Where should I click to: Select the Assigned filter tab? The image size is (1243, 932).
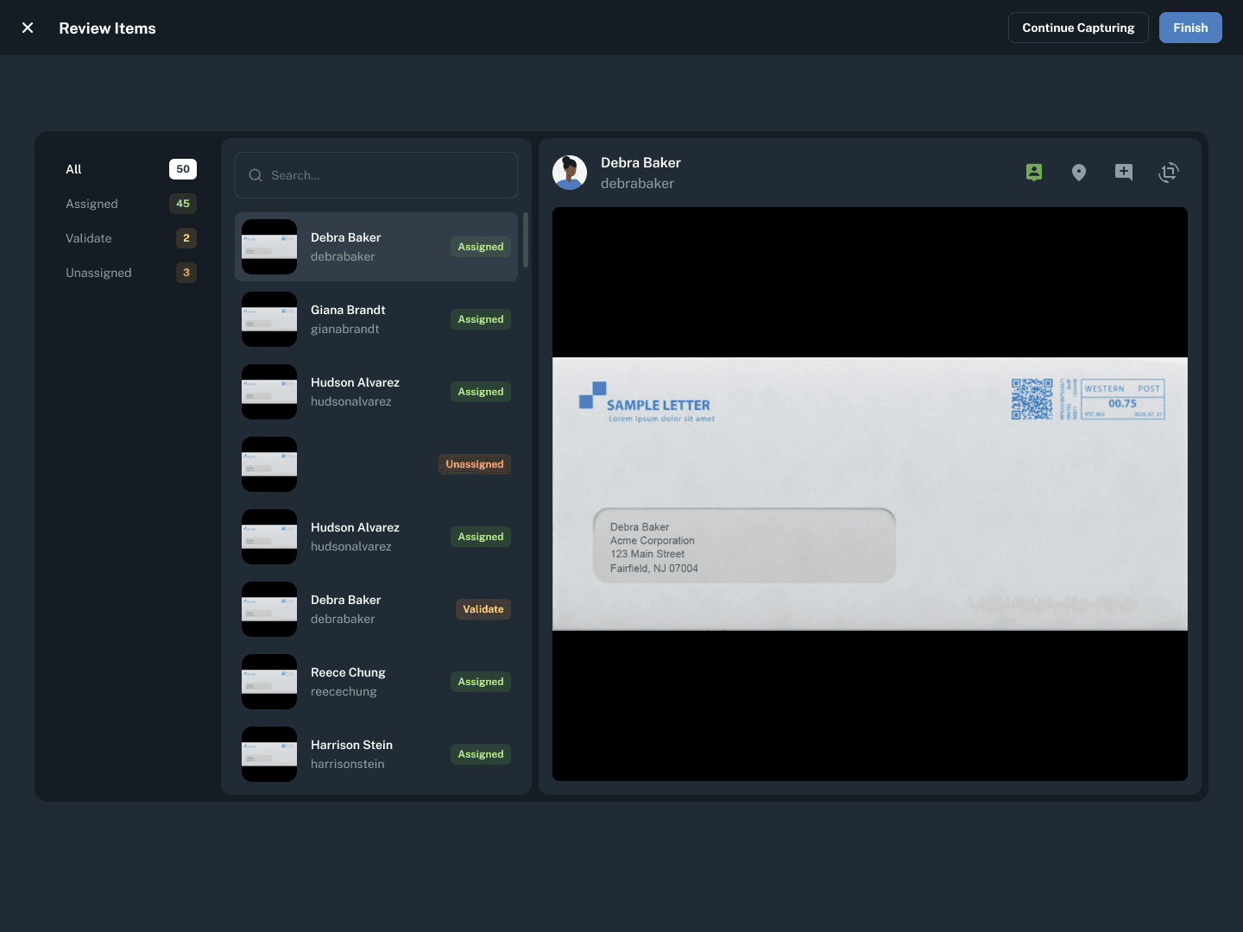(x=131, y=204)
